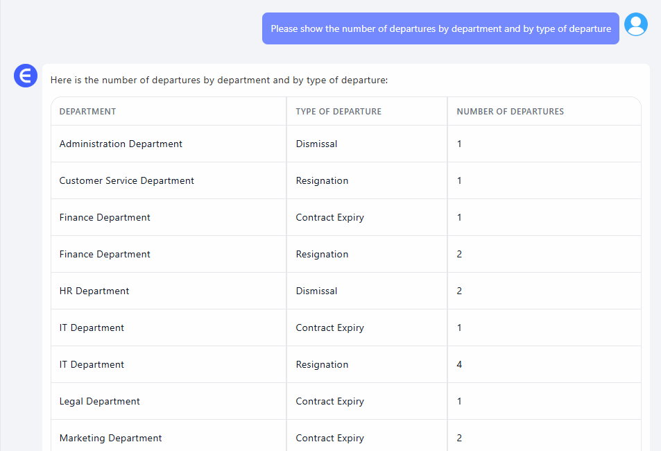661x451 pixels.
Task: Click the Legal Department cell
Action: coord(99,402)
